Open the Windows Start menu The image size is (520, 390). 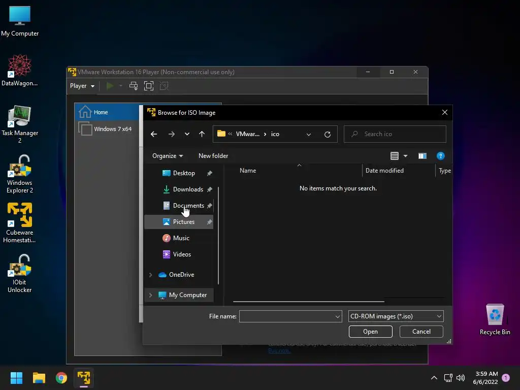point(16,378)
